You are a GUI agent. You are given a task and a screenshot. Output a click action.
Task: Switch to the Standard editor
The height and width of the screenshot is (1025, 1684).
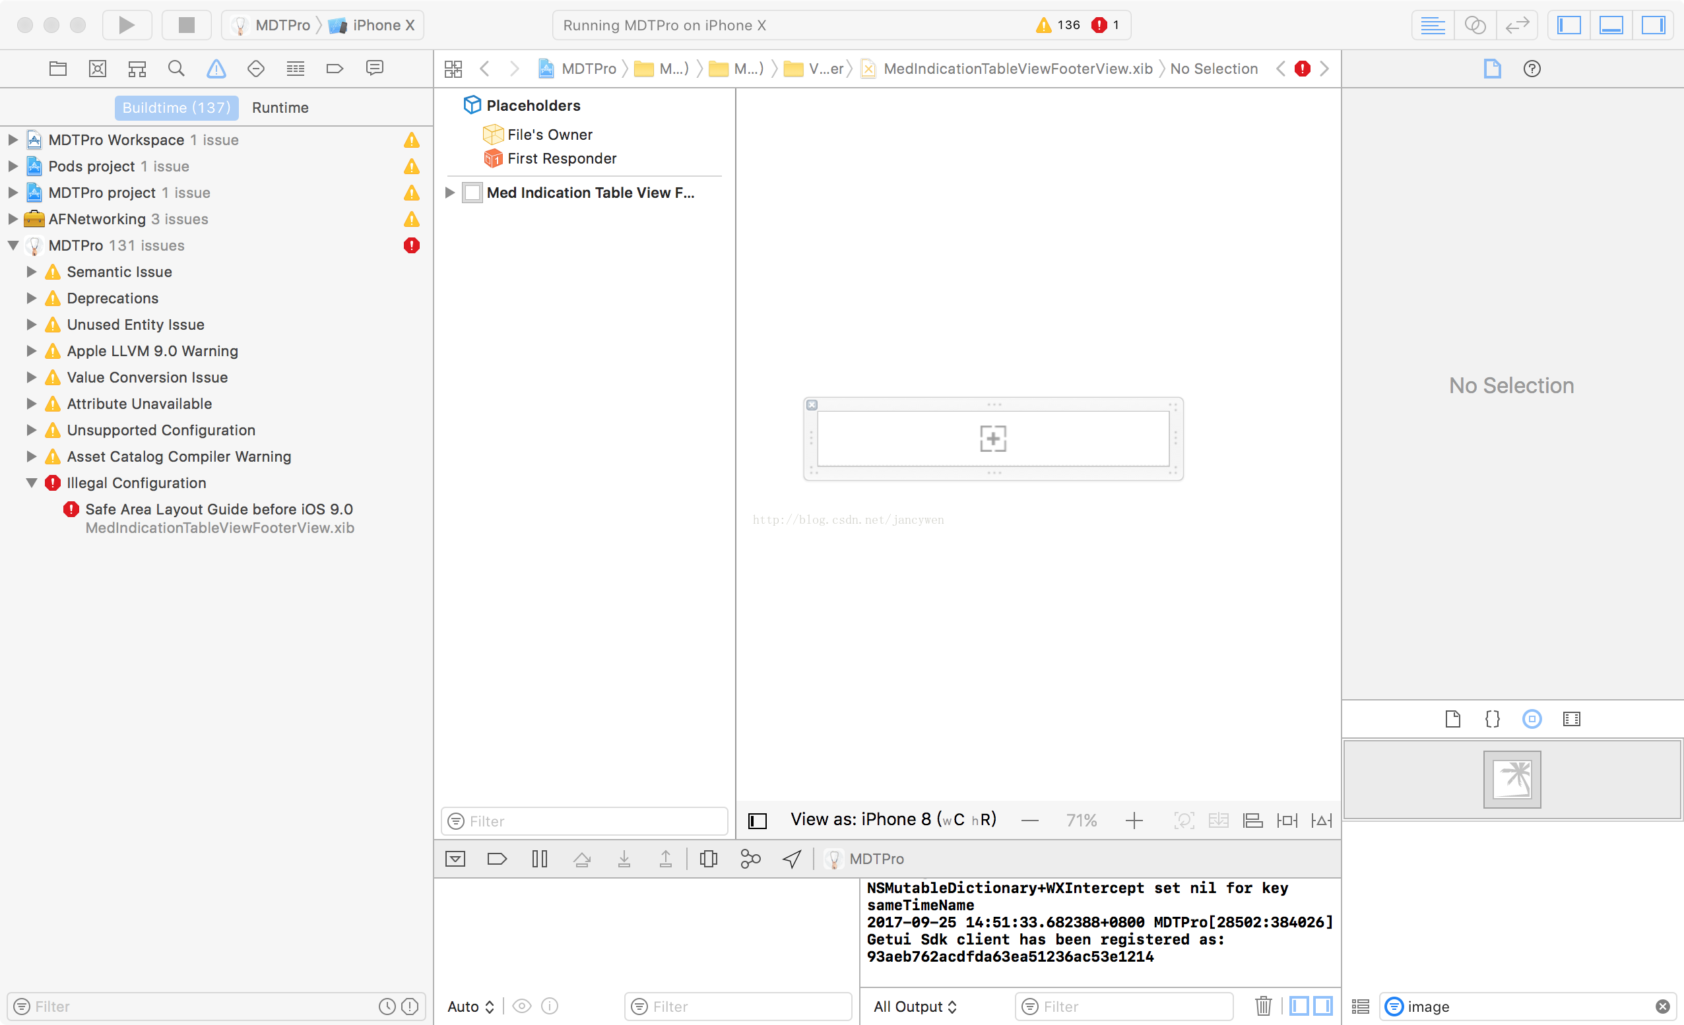(1433, 25)
